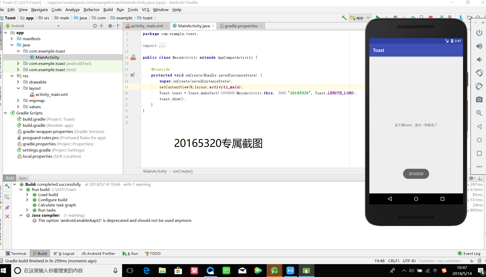
Task: Open Project panel settings gear
Action: point(111,26)
